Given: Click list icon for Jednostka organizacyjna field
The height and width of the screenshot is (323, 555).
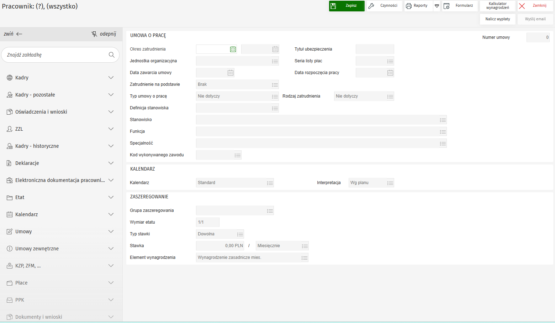Looking at the screenshot, I should click(275, 61).
